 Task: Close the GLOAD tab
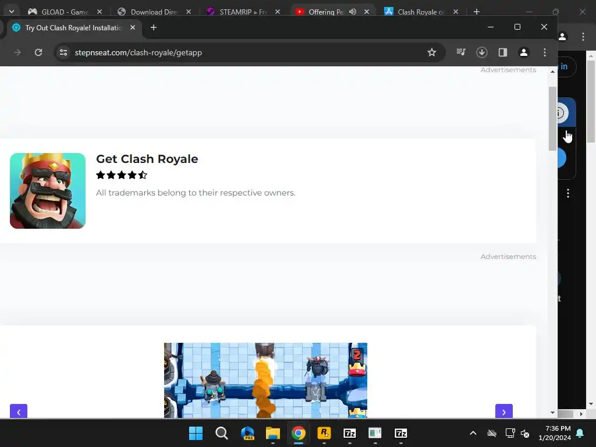pyautogui.click(x=99, y=12)
